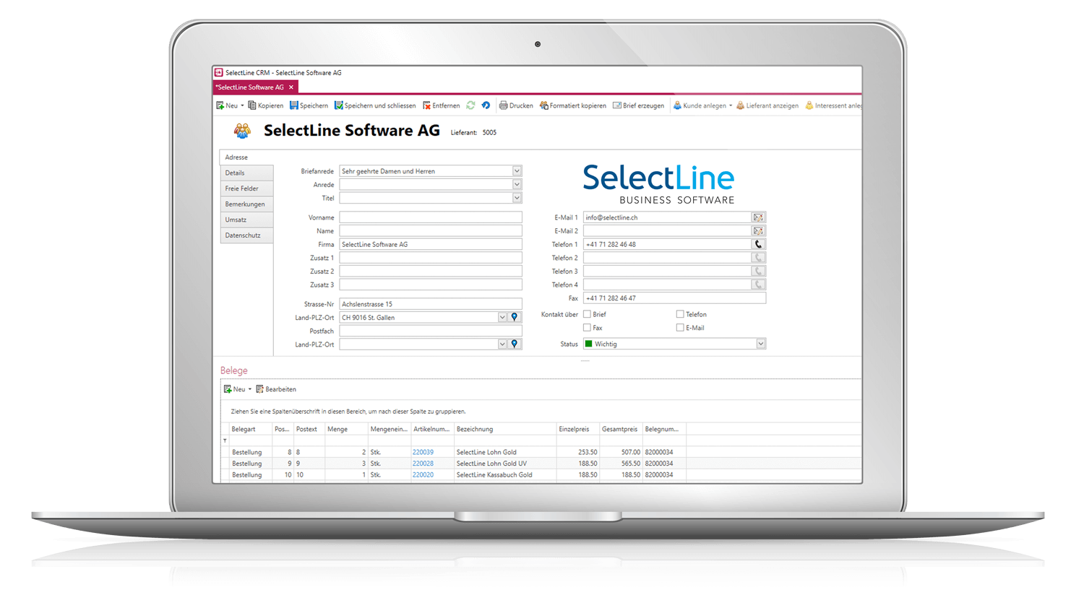Expand the Titel dropdown
The width and height of the screenshot is (1084, 595).
(517, 198)
